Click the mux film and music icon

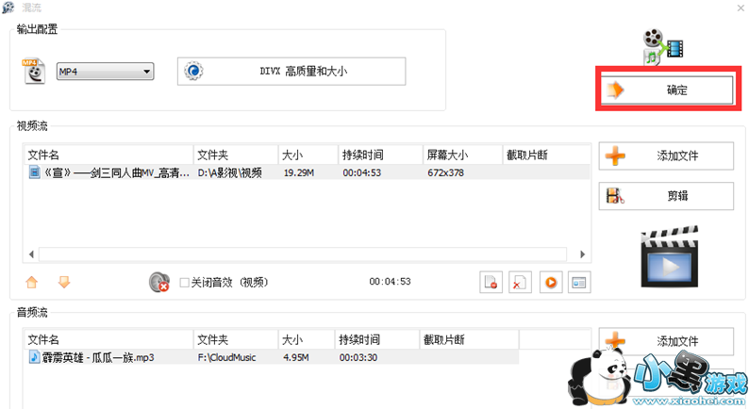coord(663,46)
